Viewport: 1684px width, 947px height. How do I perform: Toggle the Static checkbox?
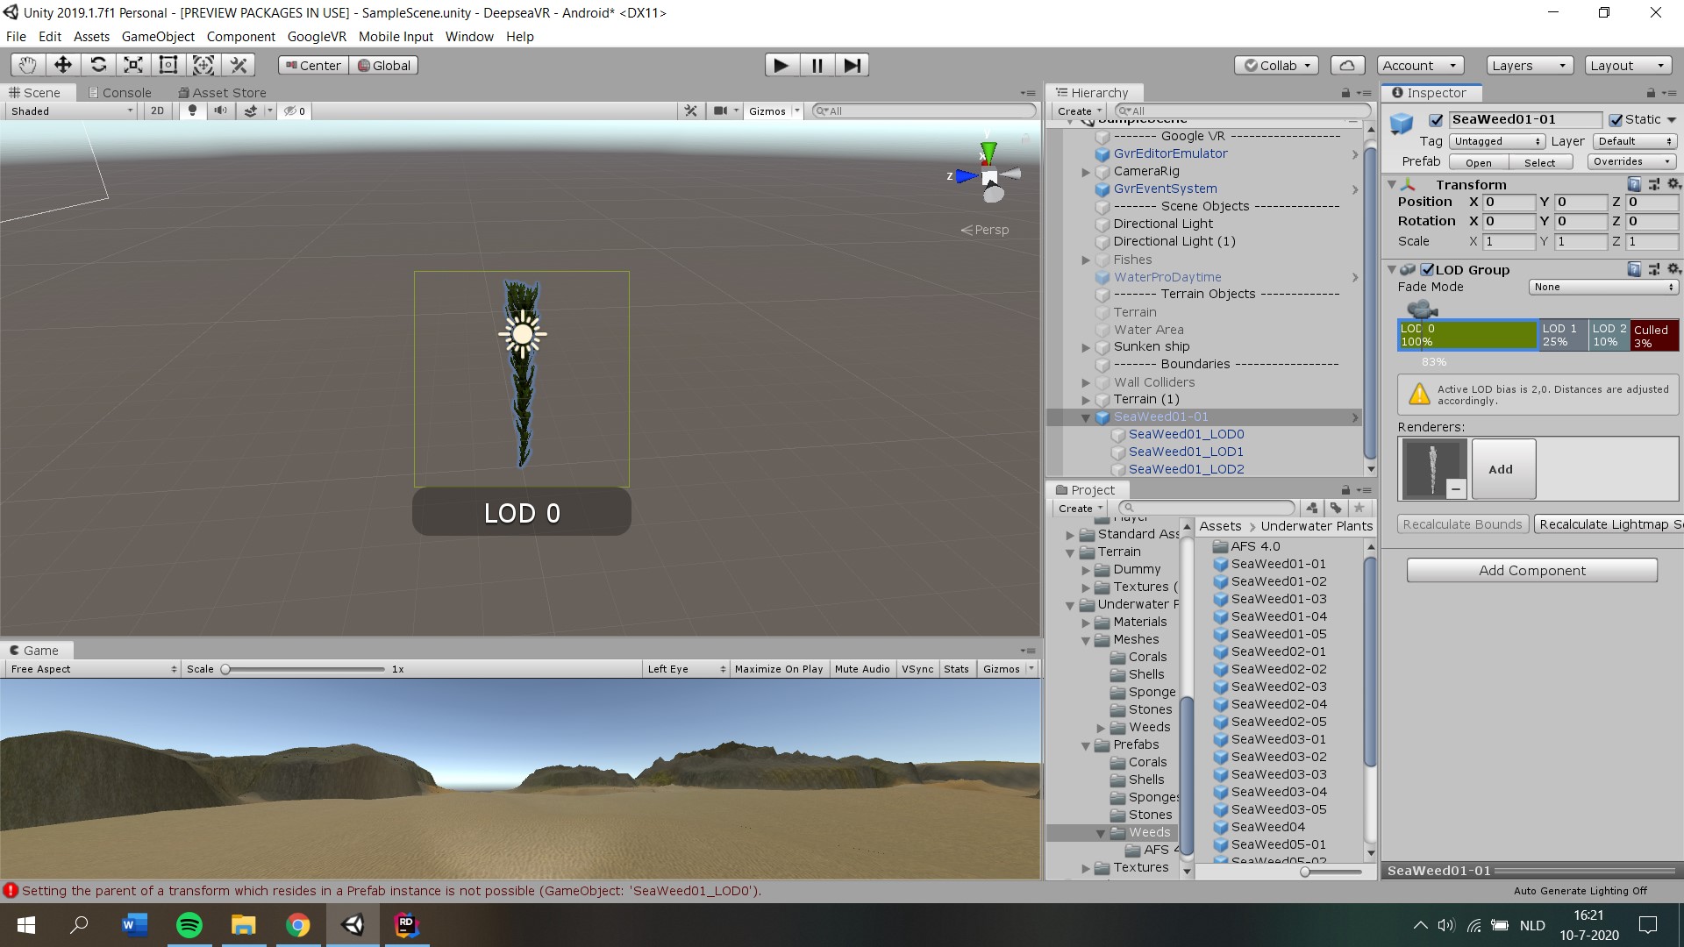coord(1616,120)
